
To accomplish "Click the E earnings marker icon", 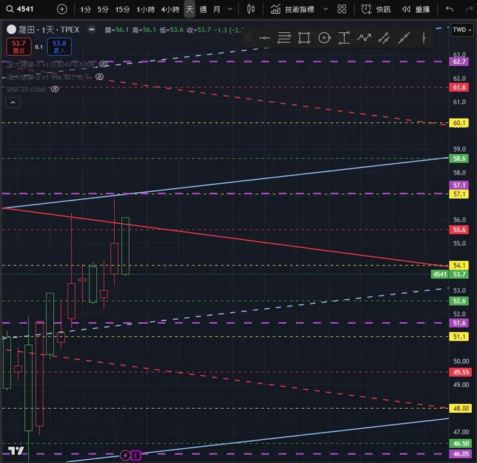I will 136,455.
